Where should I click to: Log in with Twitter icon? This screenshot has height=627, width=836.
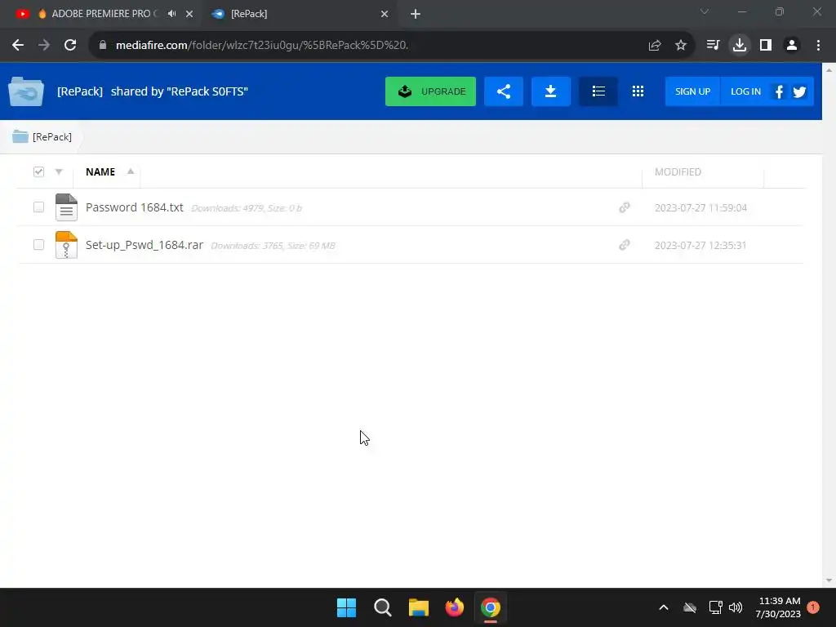click(x=799, y=91)
